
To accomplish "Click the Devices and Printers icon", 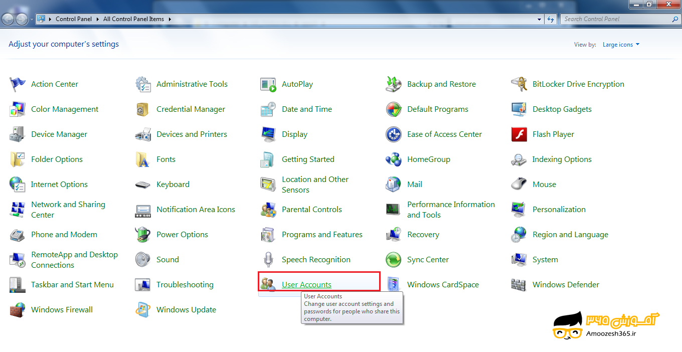I will pos(143,134).
